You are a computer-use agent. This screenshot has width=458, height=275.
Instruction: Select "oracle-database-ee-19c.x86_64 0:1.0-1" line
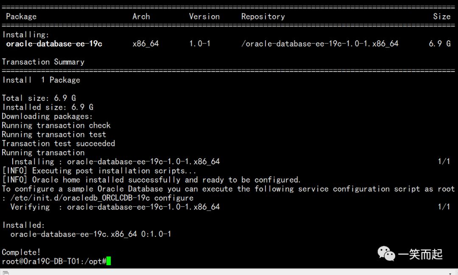coord(91,234)
